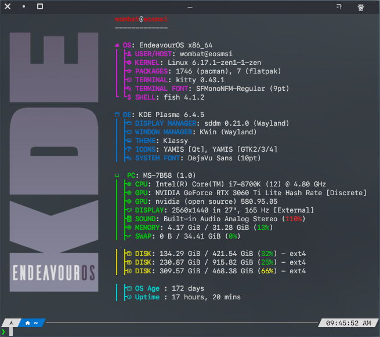Image resolution: width=380 pixels, height=337 pixels.
Task: Click the small dot button in title bar
Action: pyautogui.click(x=24, y=7)
